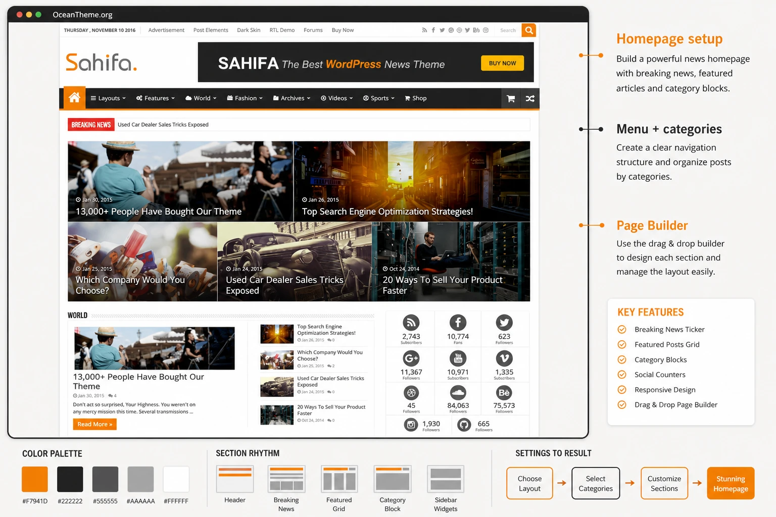This screenshot has height=517, width=776.
Task: Select the orange #F7941D color swatch
Action: tap(35, 479)
